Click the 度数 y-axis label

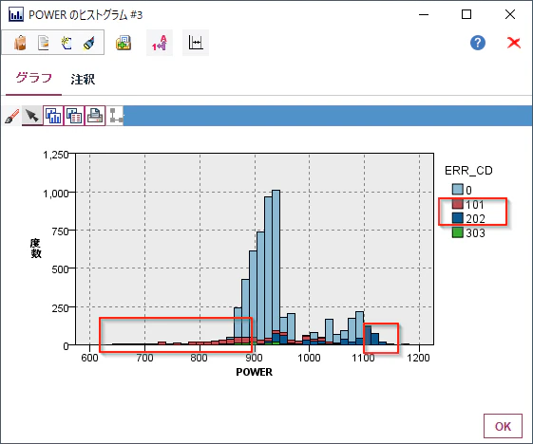(35, 249)
